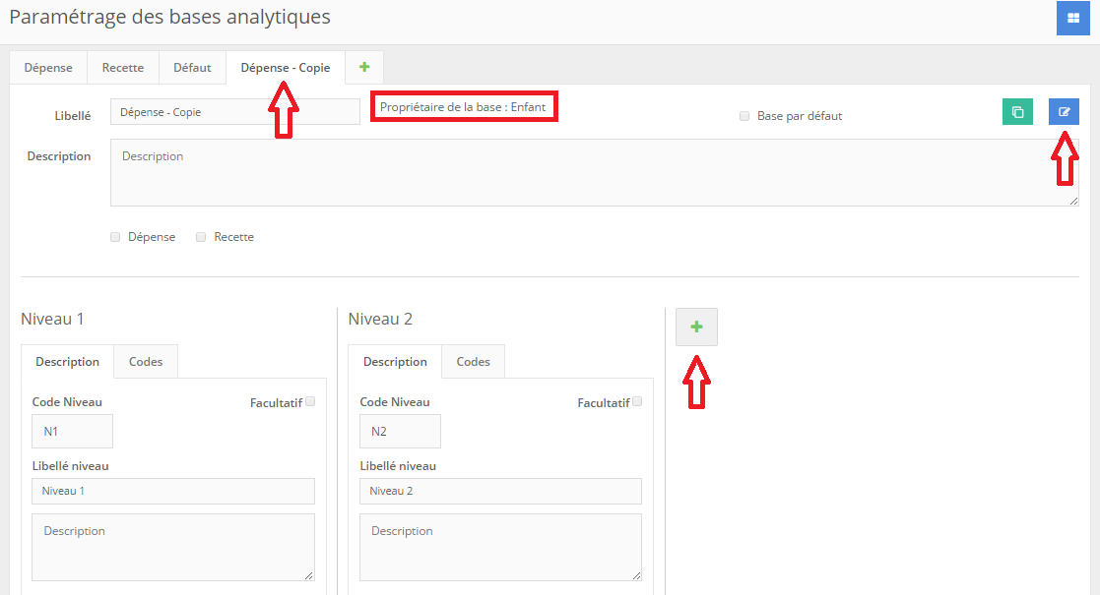1100x595 pixels.
Task: Tick the Recette checkbox
Action: click(201, 237)
